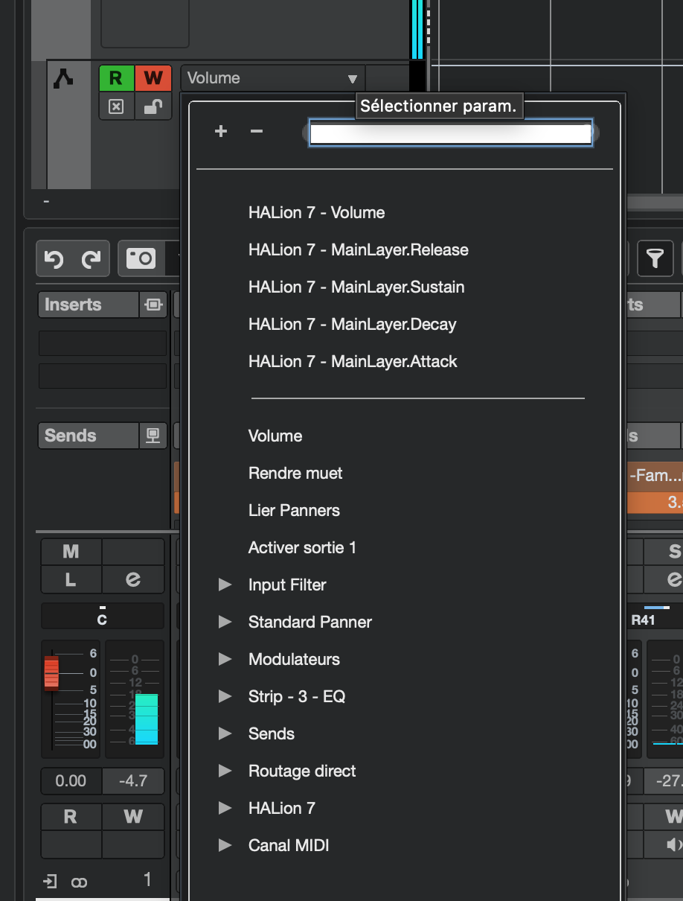This screenshot has height=901, width=683.
Task: Click the Inserts bypass icon
Action: pos(153,305)
